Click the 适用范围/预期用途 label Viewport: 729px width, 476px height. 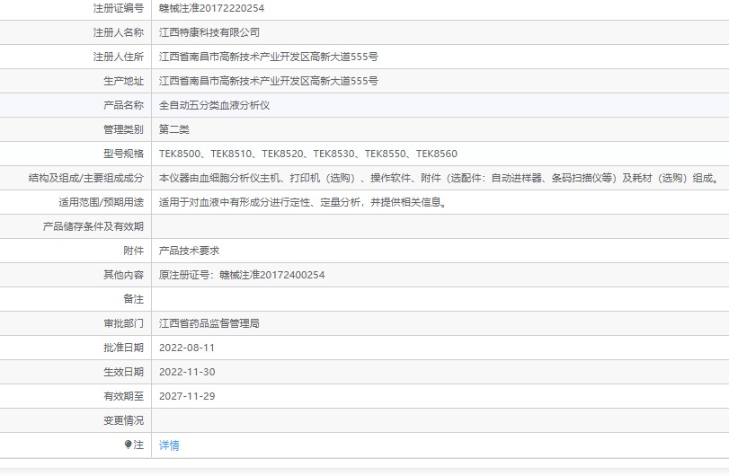102,202
